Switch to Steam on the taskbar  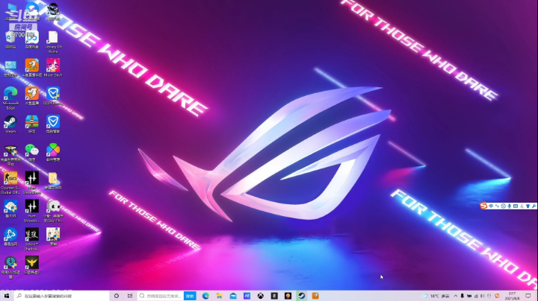click(302, 296)
